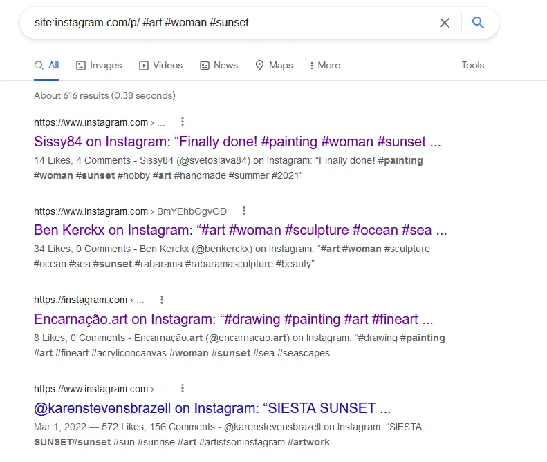547x462 pixels.
Task: Open the three-dot menu beside the Encarnação.art result
Action: click(162, 300)
